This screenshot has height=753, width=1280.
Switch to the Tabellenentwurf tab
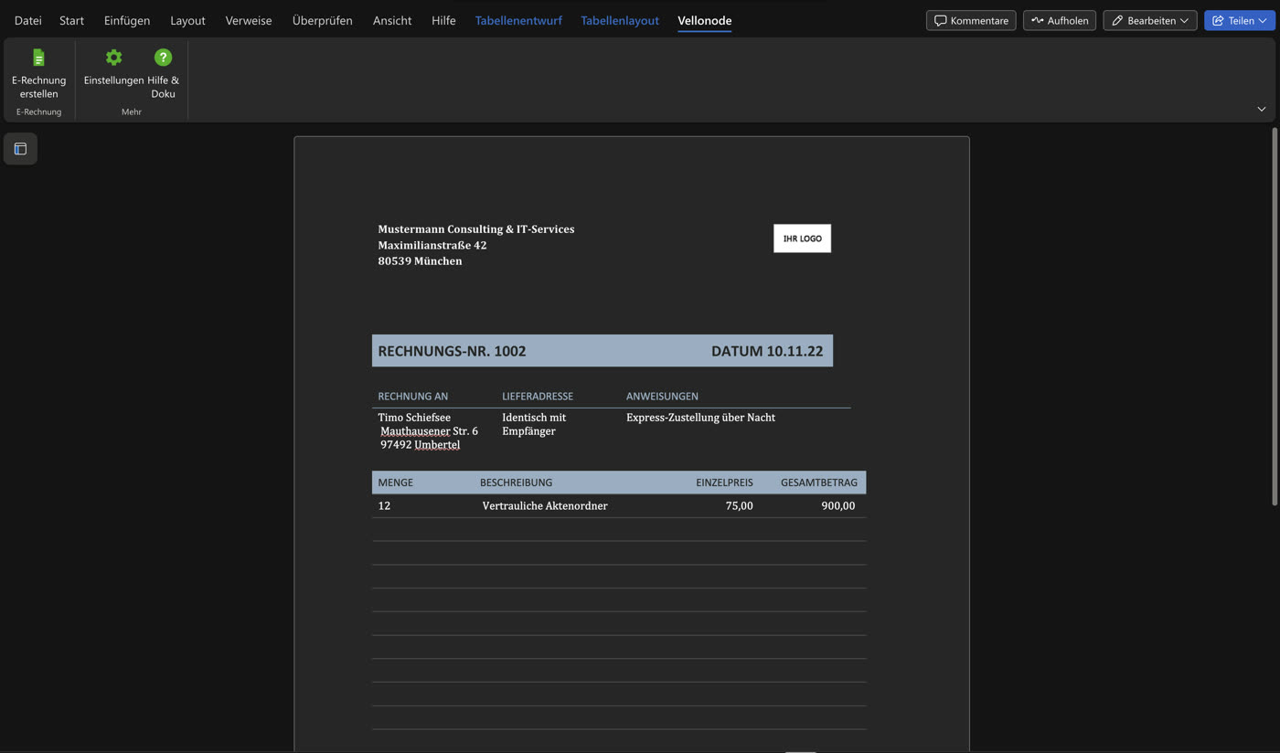[518, 20]
